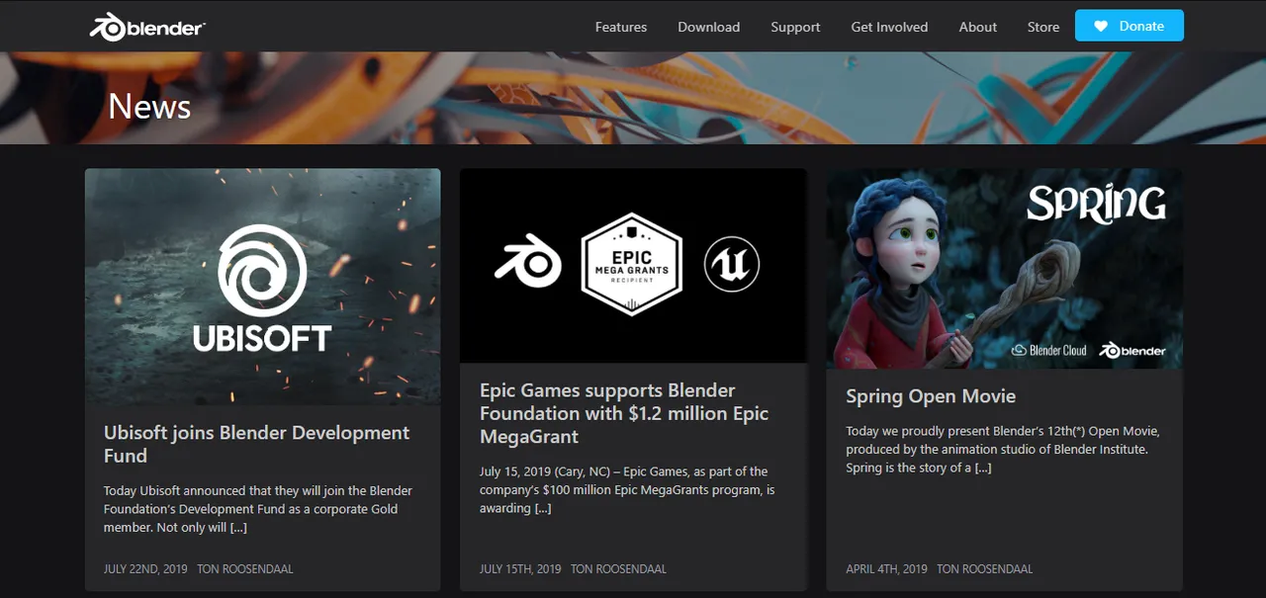
Task: Open the Epic Games MegaGrant headline link
Action: [624, 413]
